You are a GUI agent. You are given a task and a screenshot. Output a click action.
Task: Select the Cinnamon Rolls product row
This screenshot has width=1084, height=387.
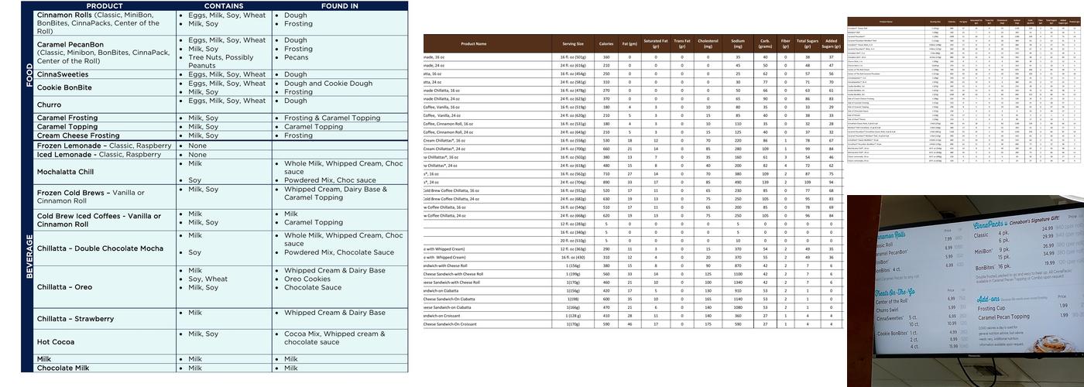point(221,22)
